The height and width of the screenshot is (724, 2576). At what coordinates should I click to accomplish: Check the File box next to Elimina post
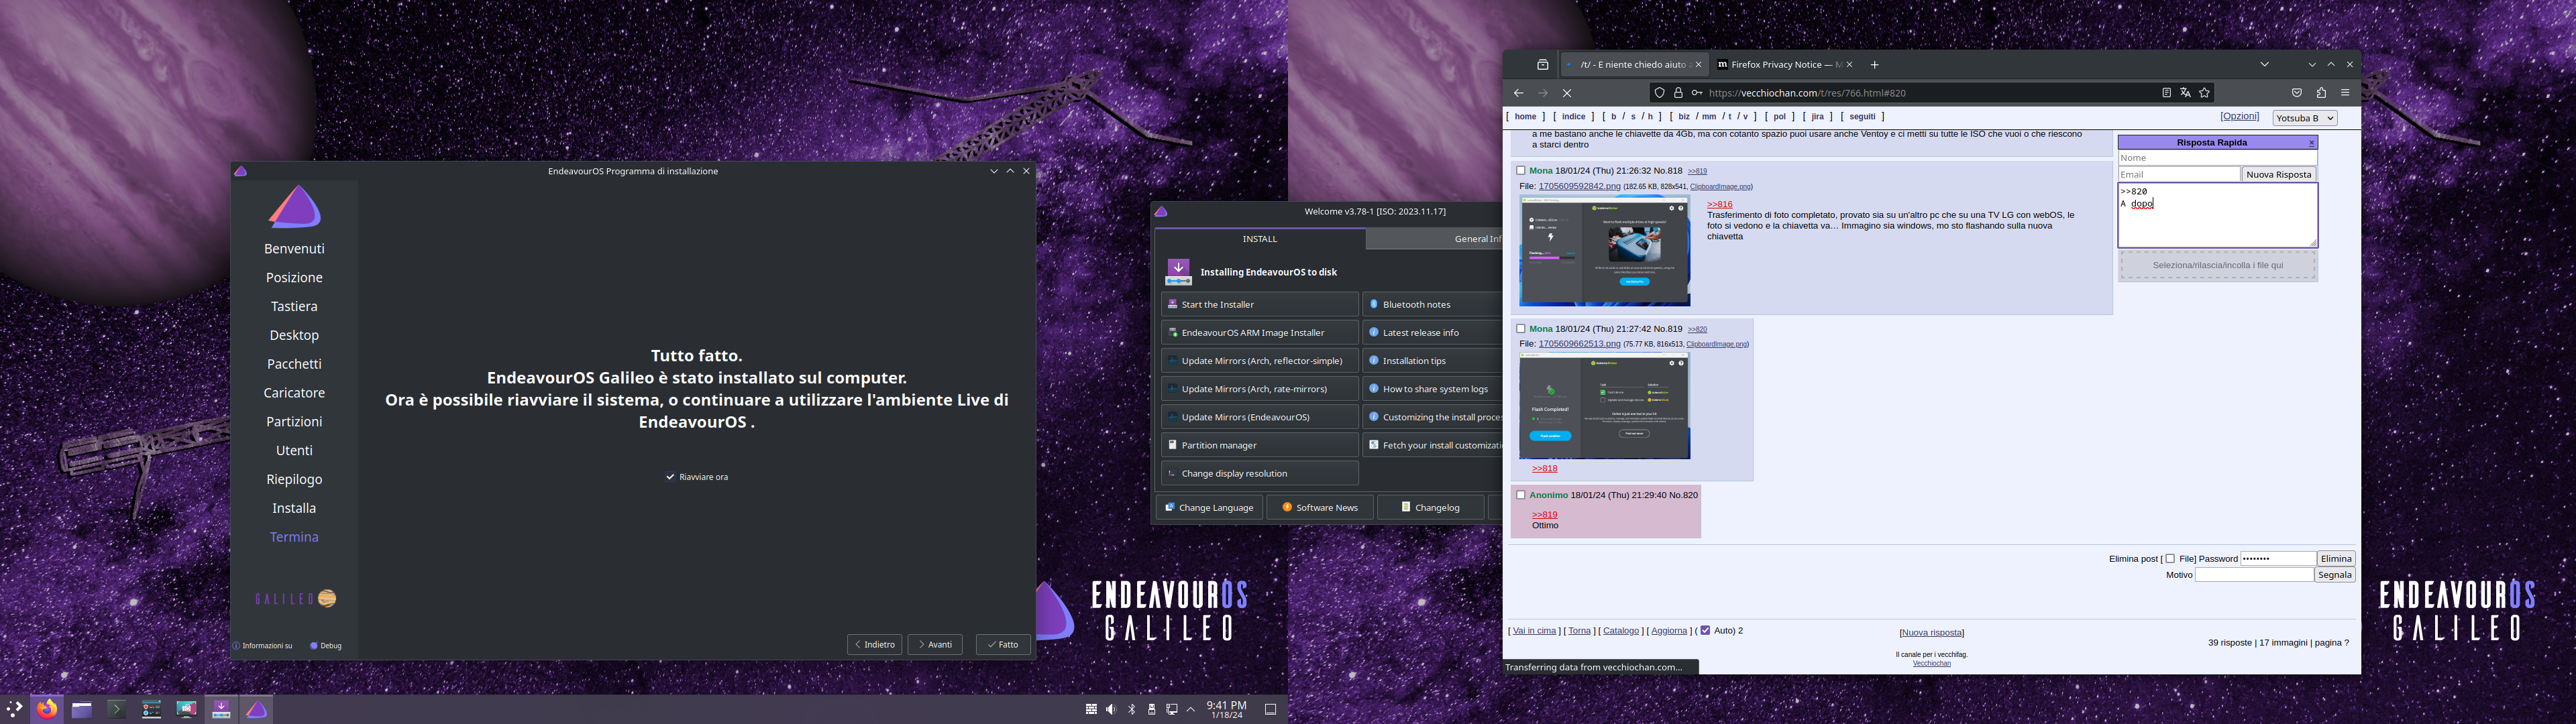[2170, 559]
